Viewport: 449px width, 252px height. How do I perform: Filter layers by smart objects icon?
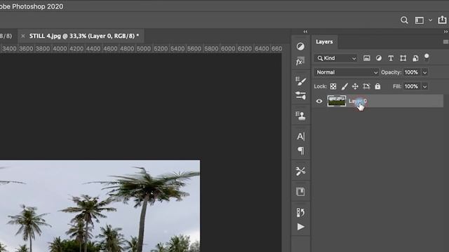(415, 58)
